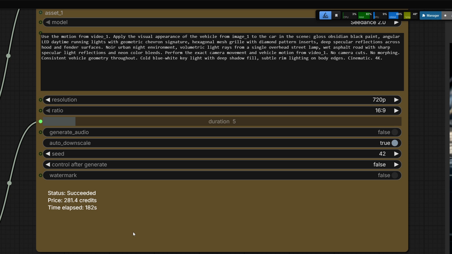Click the bookmark icon in the top toolbar
Viewport: 452px width, 254px height.
[336, 16]
